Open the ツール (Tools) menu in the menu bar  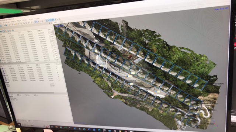coord(31,19)
